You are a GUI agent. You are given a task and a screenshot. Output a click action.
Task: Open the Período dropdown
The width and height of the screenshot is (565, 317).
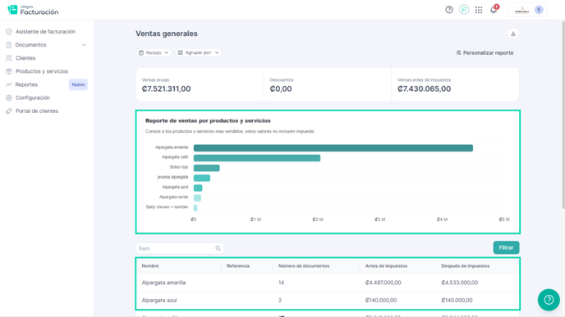tap(154, 52)
